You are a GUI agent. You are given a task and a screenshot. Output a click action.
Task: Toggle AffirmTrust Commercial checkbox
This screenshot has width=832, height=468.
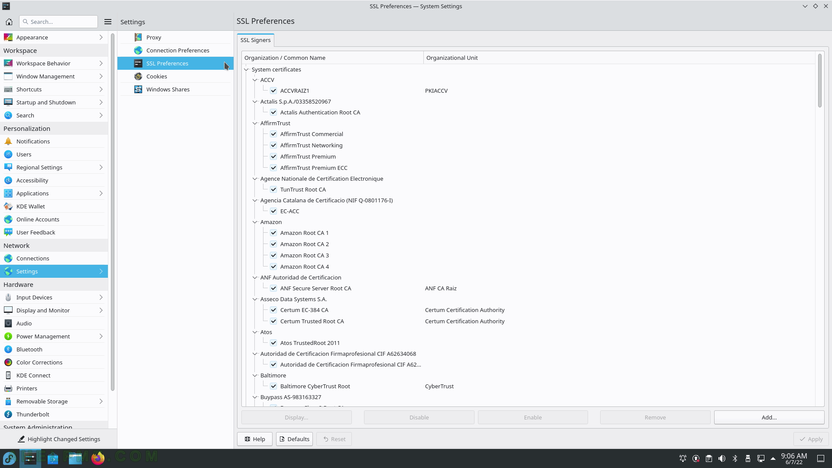273,134
